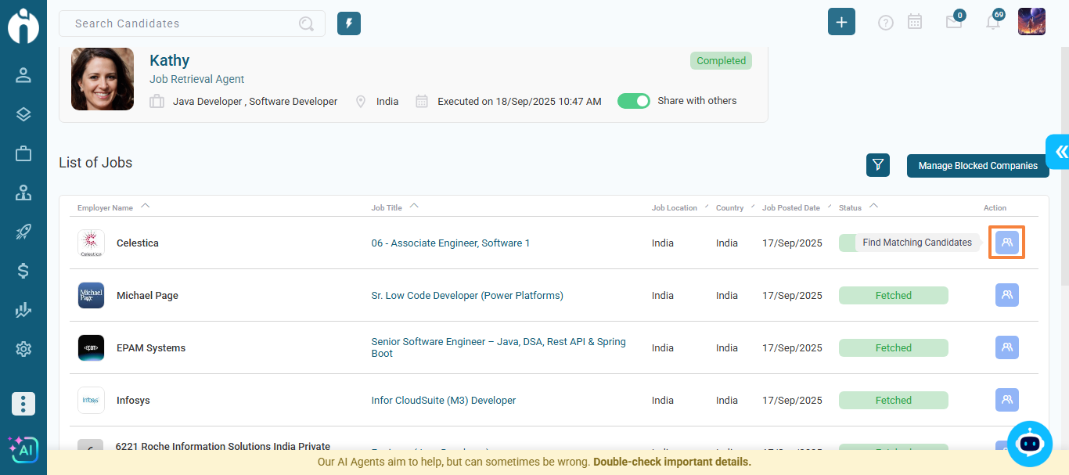The image size is (1069, 475).
Task: Open the mail inbox icon
Action: (953, 22)
